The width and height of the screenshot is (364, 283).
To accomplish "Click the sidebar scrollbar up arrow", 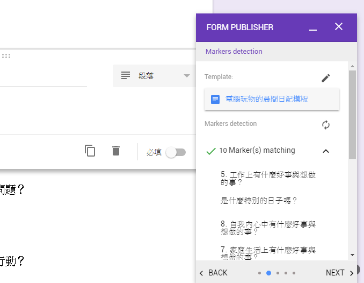I will [352, 66].
